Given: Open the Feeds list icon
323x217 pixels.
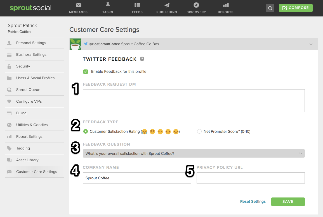Looking at the screenshot, I should click(x=137, y=5).
